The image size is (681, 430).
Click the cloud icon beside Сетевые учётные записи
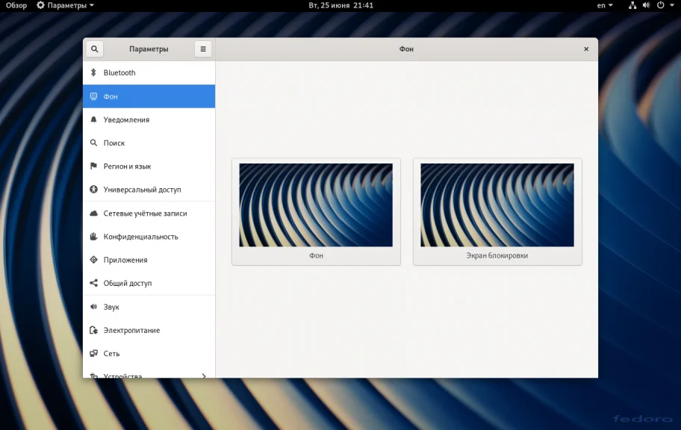point(93,214)
